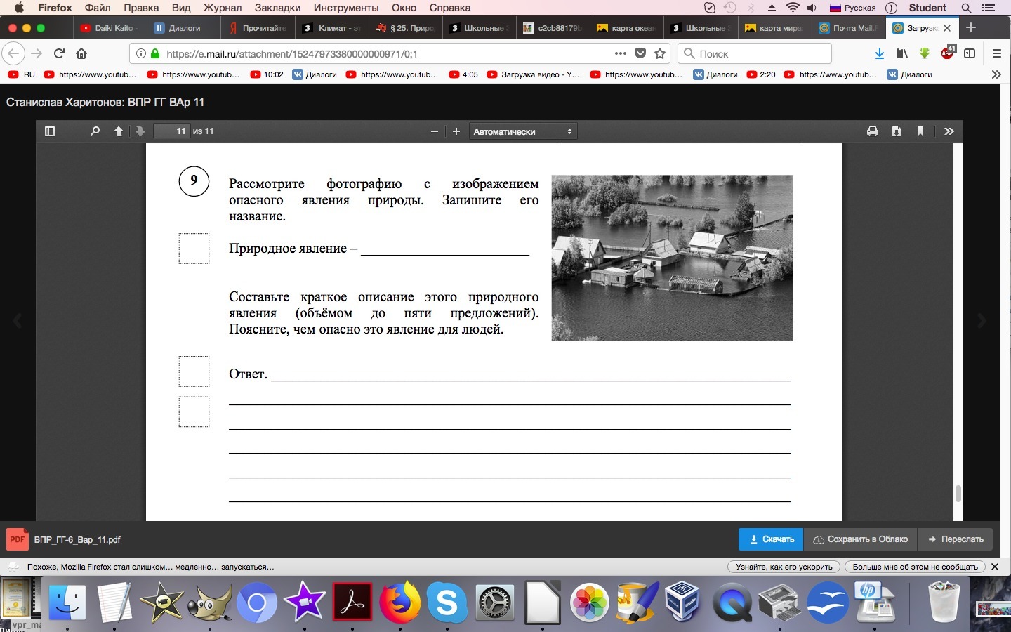Zoom in with the plus button

456,131
